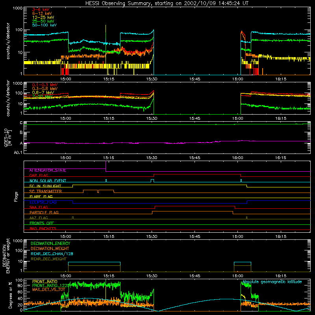Click the green FRONT_RATIO_1225 legend label
The width and height of the screenshot is (315, 315).
[51, 285]
